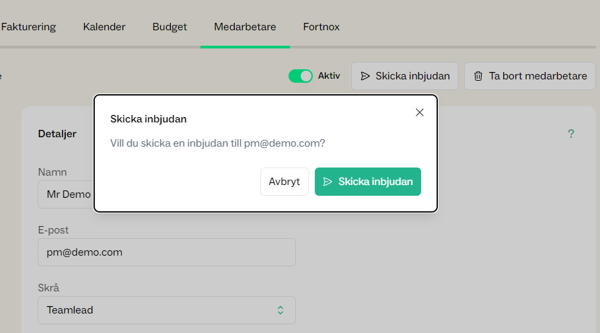The image size is (600, 333).
Task: Select the Medarbetare tab
Action: point(245,27)
